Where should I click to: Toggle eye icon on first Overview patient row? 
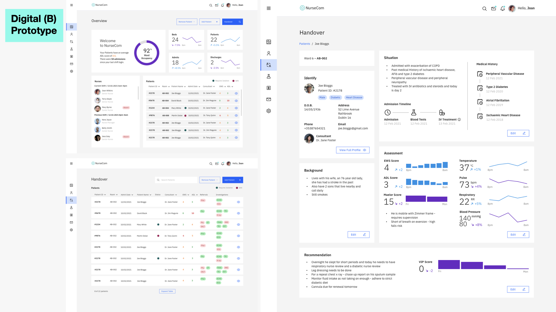[x=236, y=93]
